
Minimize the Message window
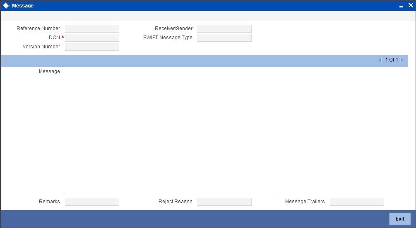401,6
